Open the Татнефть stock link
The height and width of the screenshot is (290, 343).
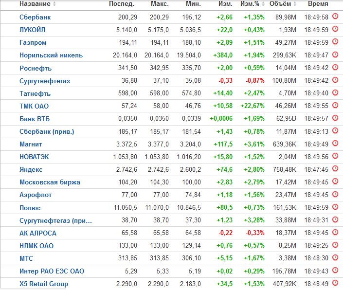35,93
